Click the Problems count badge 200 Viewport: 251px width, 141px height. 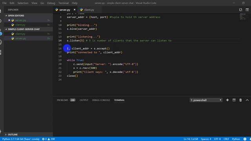click(x=73, y=100)
